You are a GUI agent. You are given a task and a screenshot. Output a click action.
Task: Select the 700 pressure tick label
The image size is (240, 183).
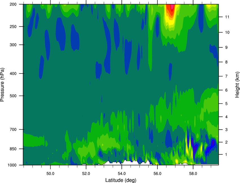pos(13,130)
